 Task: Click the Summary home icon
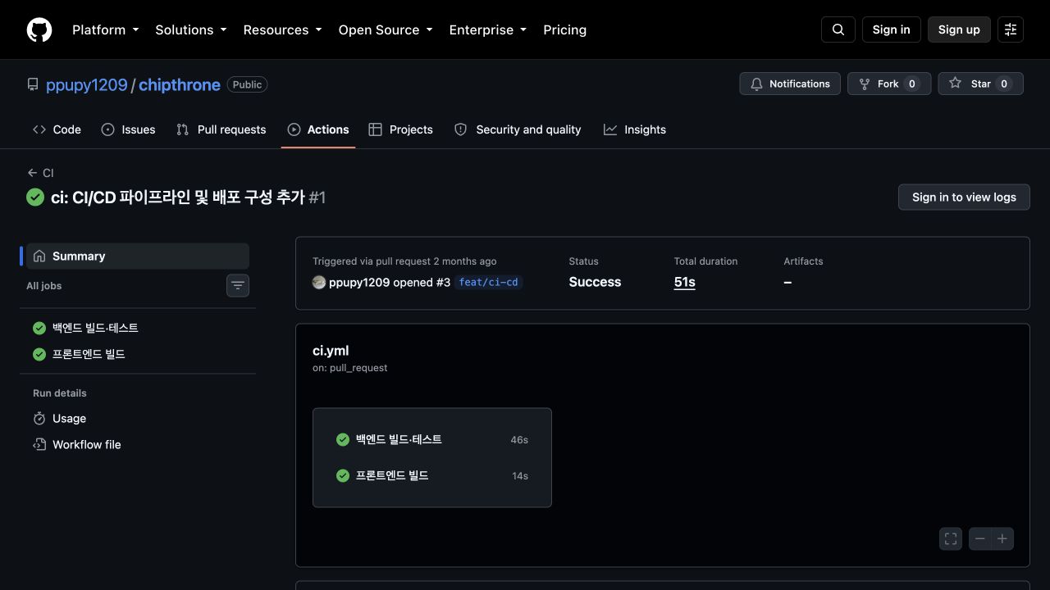(x=39, y=256)
